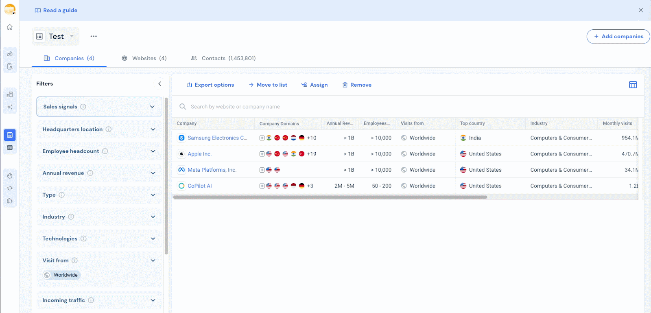651x313 pixels.
Task: Open the Test list name dropdown
Action: click(56, 36)
